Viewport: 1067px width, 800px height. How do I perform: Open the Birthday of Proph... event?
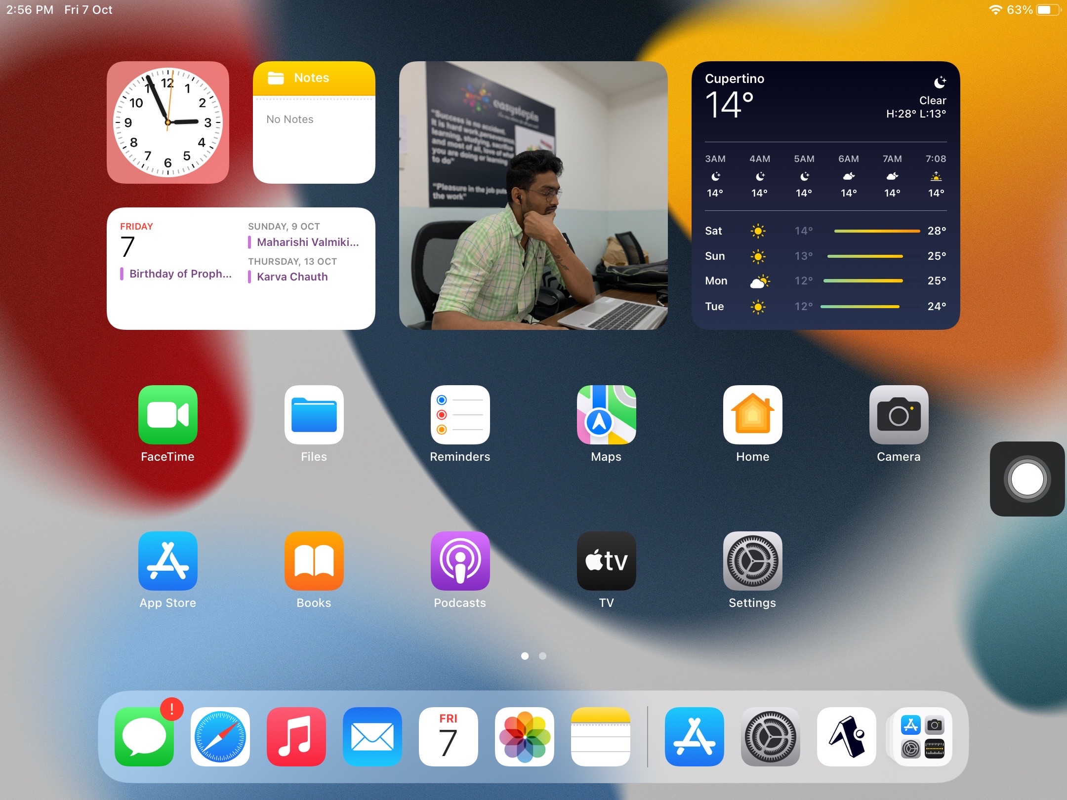click(176, 274)
